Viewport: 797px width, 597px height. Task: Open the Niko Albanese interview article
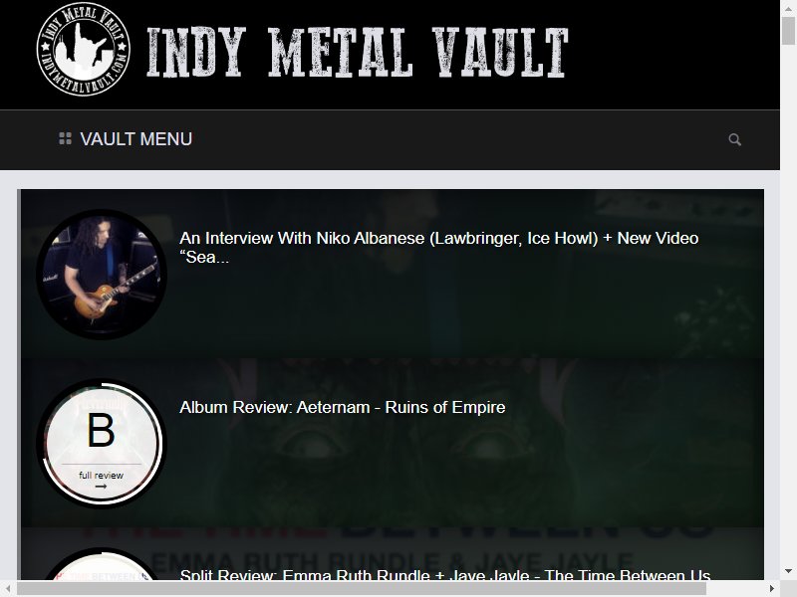click(438, 247)
